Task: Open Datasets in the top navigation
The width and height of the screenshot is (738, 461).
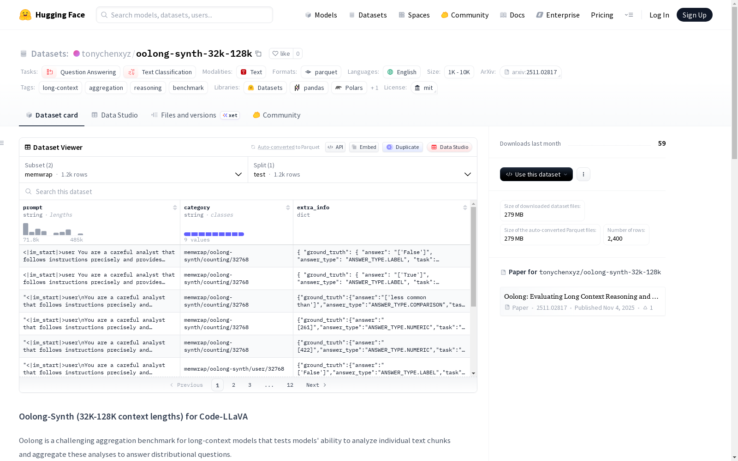Action: [x=368, y=15]
